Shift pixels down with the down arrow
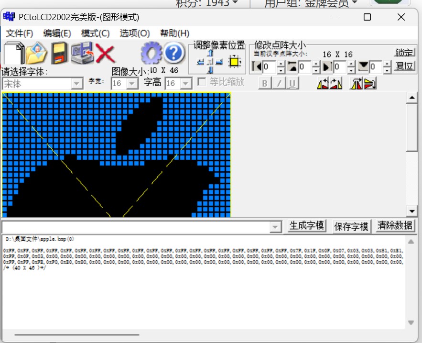Viewport: 422px width, 343px height. tap(210, 70)
